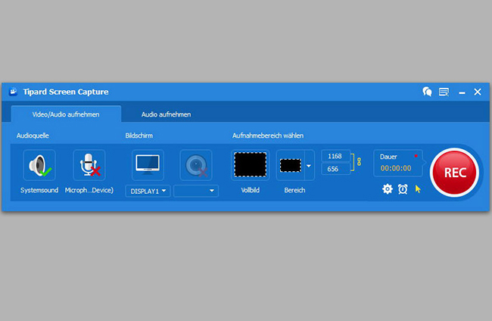492x321 pixels.
Task: Click the height field showing 656
Action: pyautogui.click(x=336, y=169)
